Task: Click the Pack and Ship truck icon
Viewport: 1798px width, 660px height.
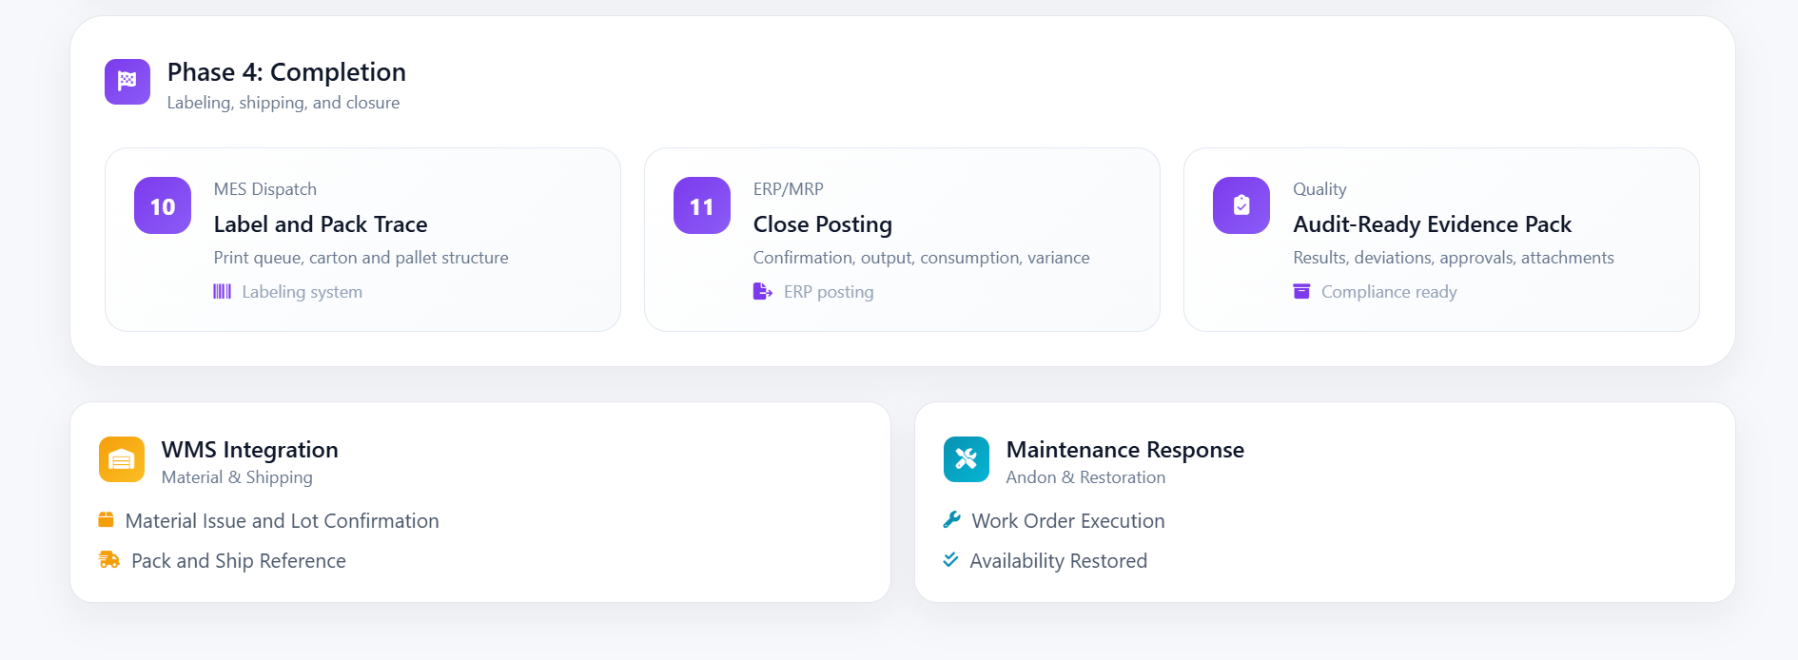Action: [x=109, y=560]
